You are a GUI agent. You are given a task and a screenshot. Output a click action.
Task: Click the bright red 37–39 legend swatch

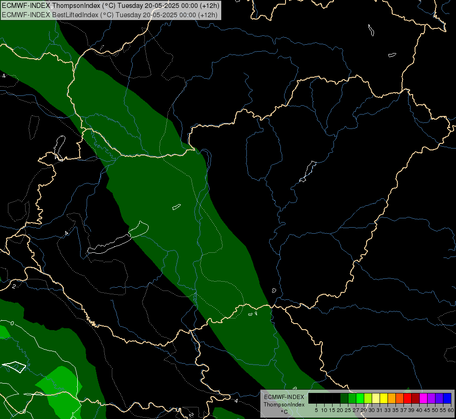(408, 398)
